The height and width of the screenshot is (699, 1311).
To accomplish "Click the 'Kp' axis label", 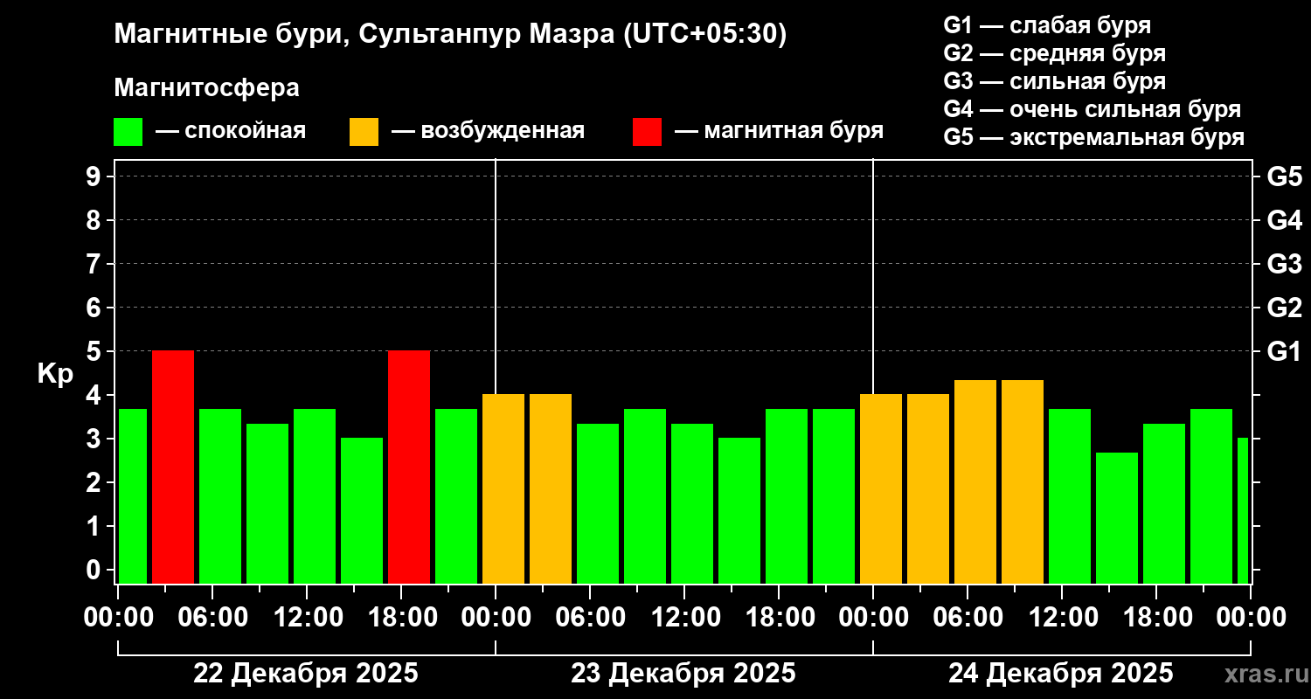I will point(54,374).
